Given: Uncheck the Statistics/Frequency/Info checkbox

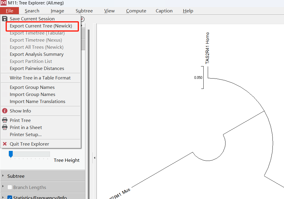Looking at the screenshot, I should (10, 198).
